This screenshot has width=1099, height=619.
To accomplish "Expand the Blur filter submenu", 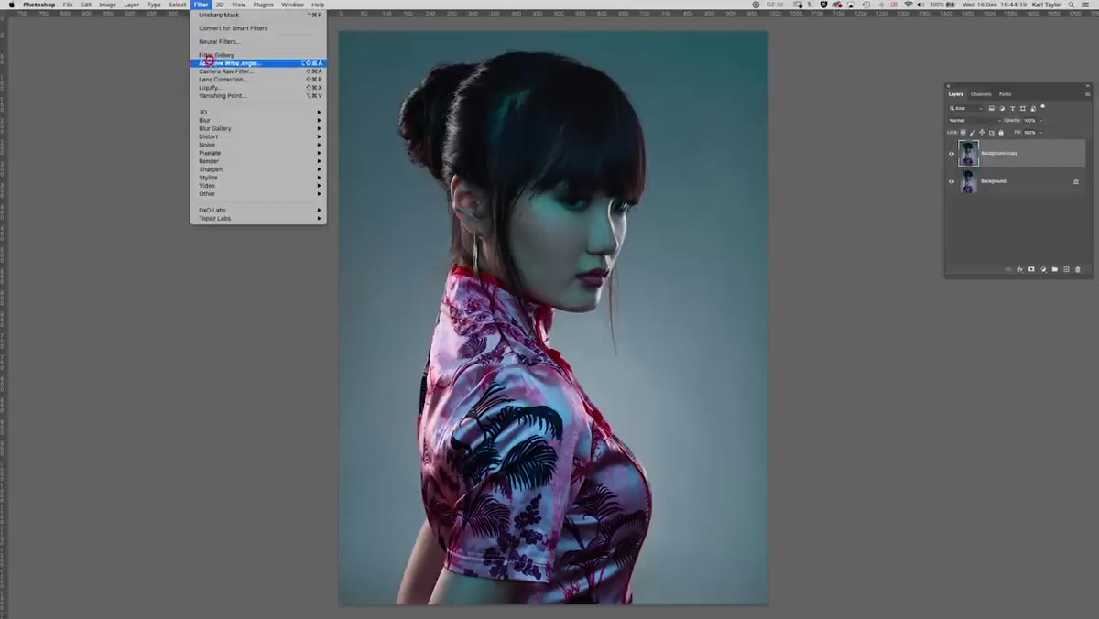I will coord(258,120).
